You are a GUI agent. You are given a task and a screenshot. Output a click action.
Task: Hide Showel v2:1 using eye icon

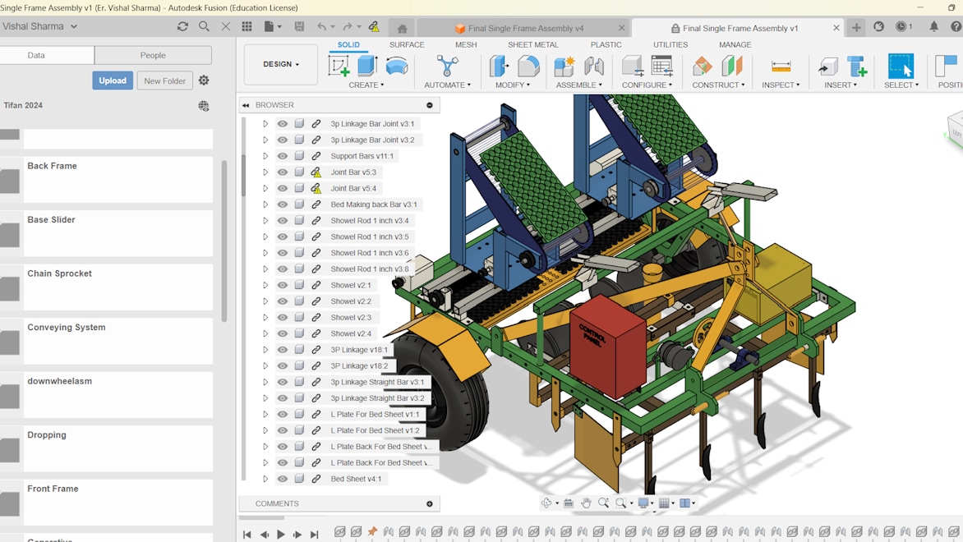[283, 285]
